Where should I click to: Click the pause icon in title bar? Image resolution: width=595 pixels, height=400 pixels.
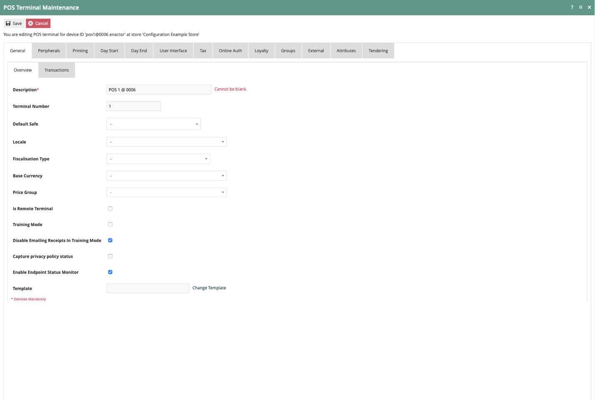(x=581, y=7)
